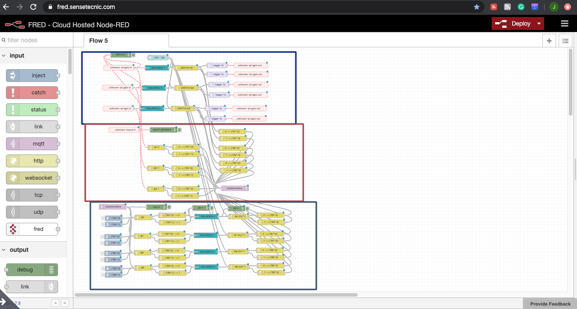This screenshot has width=577, height=309.
Task: Collapse the input section of the palette
Action: click(x=4, y=55)
